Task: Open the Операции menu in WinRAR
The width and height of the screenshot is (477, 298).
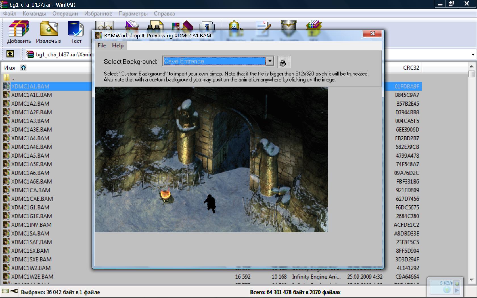Action: [65, 14]
